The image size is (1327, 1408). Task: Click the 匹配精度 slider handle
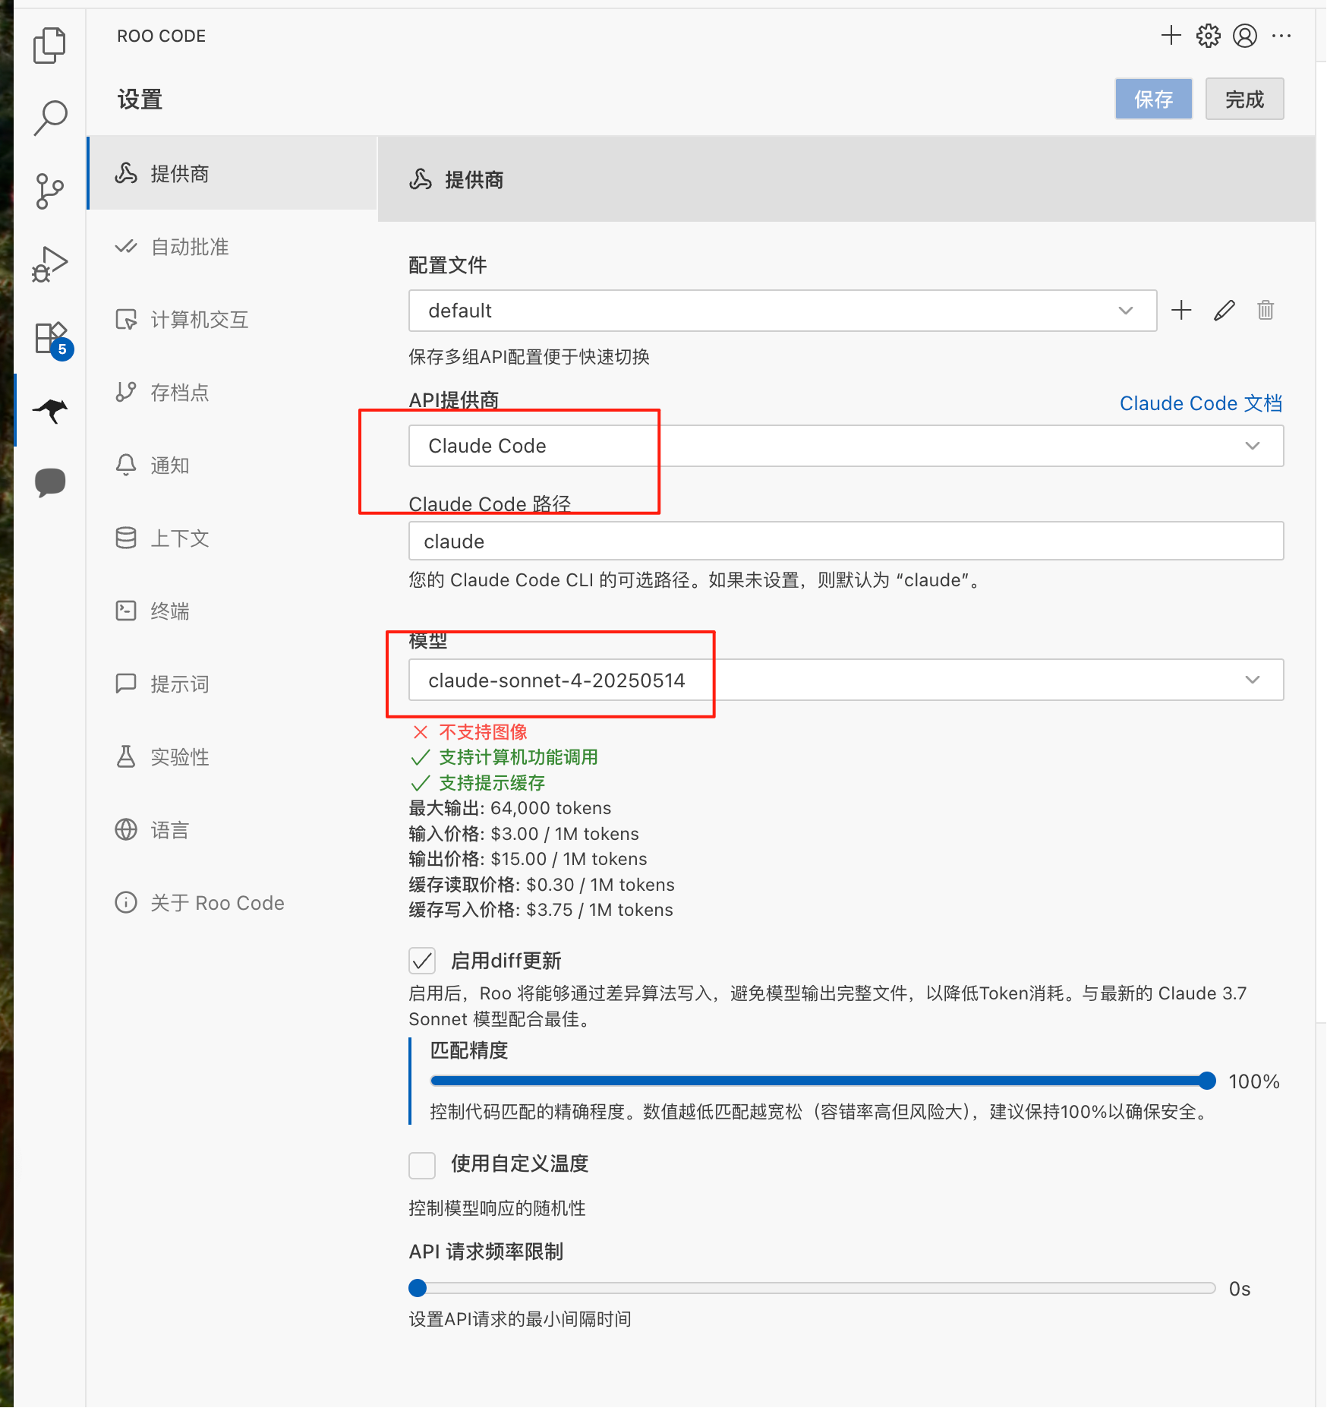click(x=1207, y=1081)
